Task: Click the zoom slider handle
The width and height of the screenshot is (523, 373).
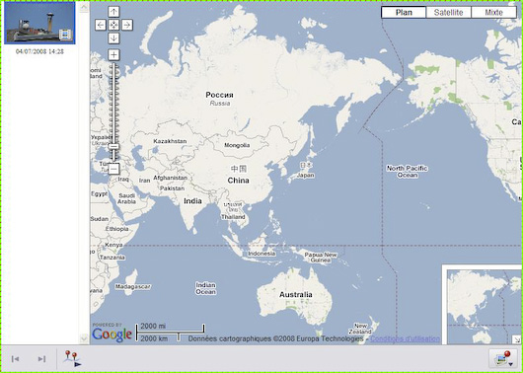Action: point(113,146)
